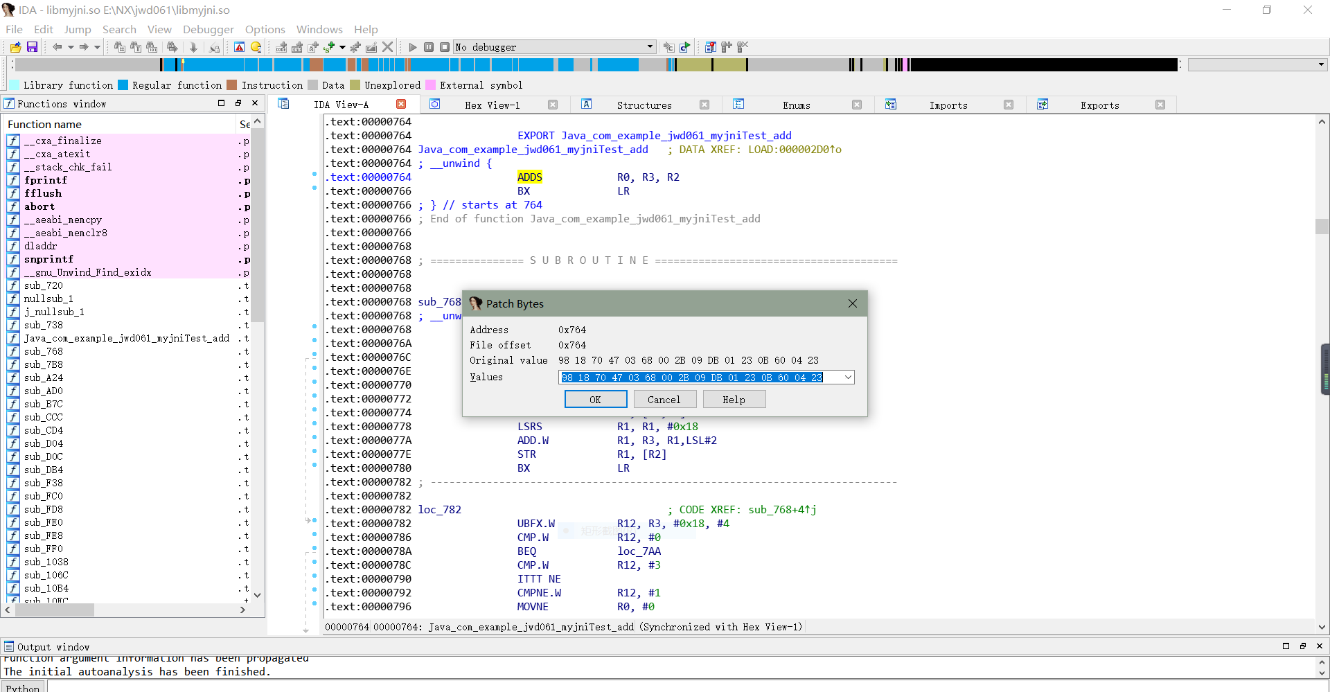
Task: Save the database with the floppy icon
Action: click(32, 47)
